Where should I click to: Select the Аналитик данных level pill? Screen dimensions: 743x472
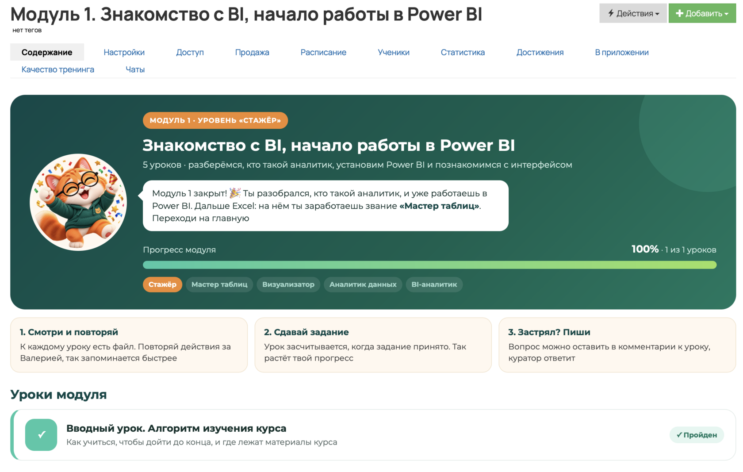point(363,284)
